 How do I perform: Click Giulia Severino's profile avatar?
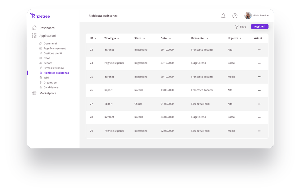point(248,16)
